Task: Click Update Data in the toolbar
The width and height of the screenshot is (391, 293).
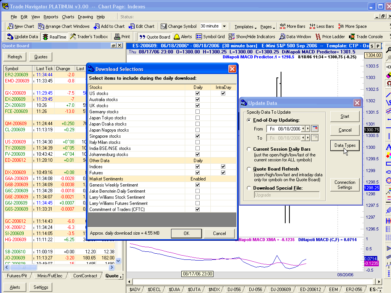Action: 23,37
